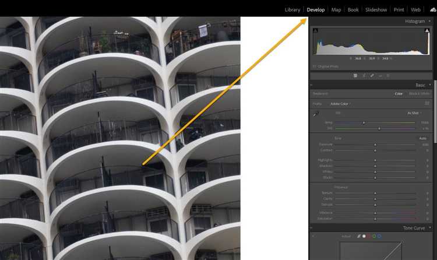Collapse the Basic panel triangle
Viewport: 437px width, 260px height.
click(430, 85)
